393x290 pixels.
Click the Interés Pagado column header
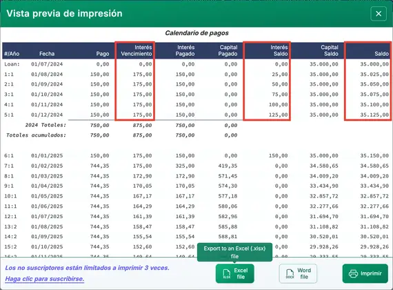(185, 50)
